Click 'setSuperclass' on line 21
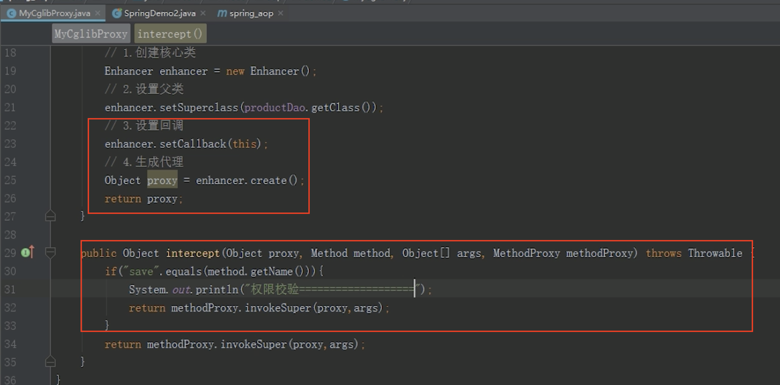780x385 pixels. (199, 108)
